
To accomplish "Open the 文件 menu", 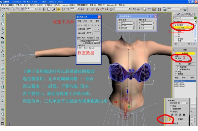I will coord(4,5).
